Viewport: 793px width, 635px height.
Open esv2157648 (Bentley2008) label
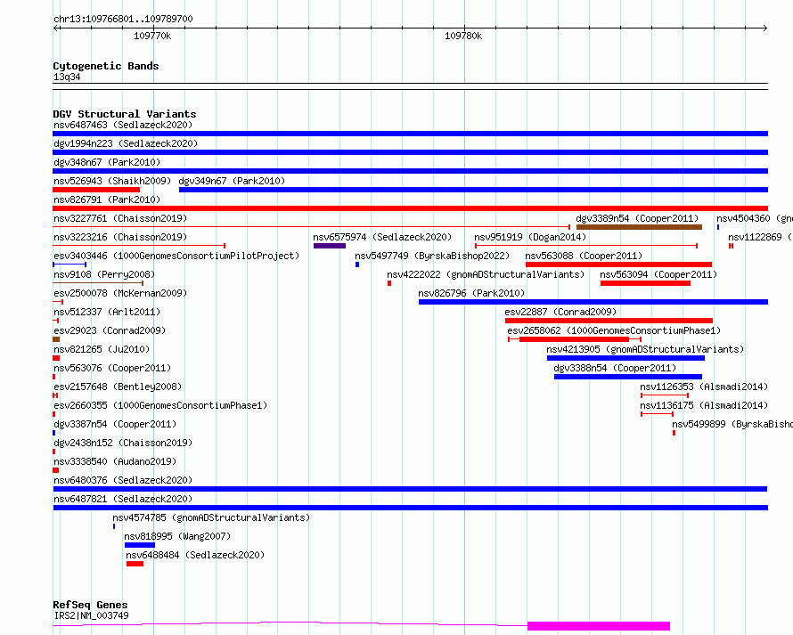pos(118,387)
